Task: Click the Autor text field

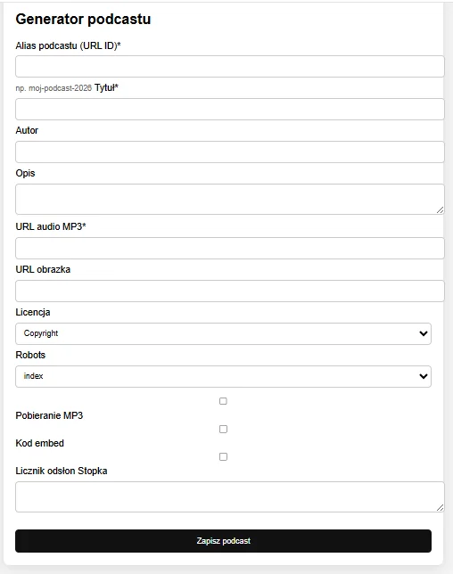Action: click(x=229, y=152)
